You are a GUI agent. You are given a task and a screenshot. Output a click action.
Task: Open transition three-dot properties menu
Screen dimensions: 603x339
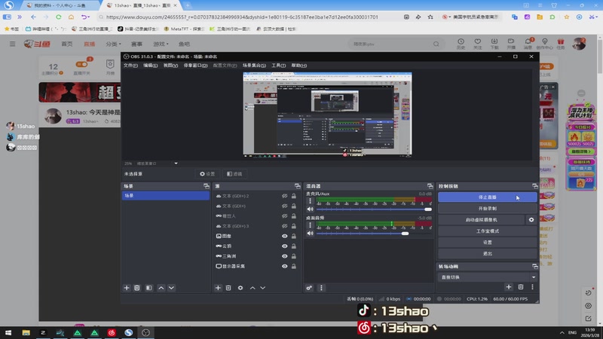click(x=533, y=287)
